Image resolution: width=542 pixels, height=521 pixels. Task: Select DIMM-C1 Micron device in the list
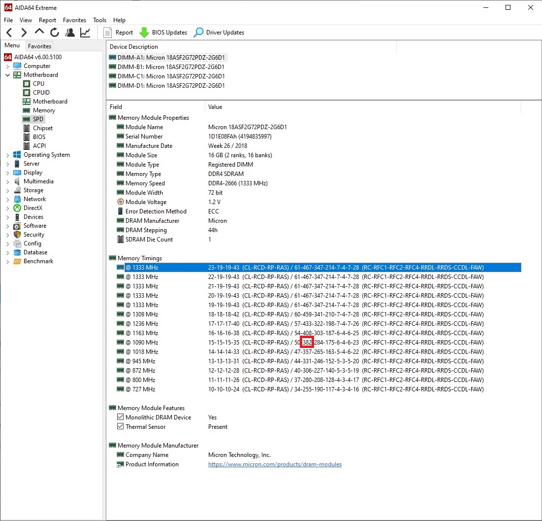click(x=167, y=76)
